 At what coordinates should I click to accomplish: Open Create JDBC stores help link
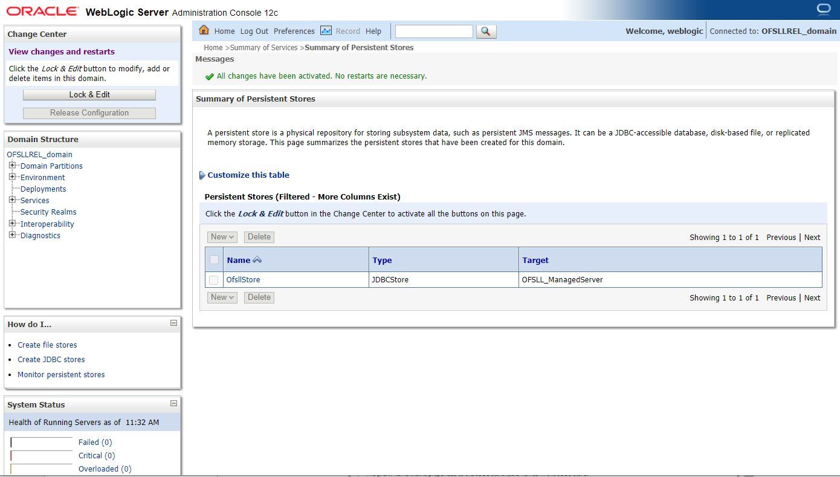coord(51,360)
